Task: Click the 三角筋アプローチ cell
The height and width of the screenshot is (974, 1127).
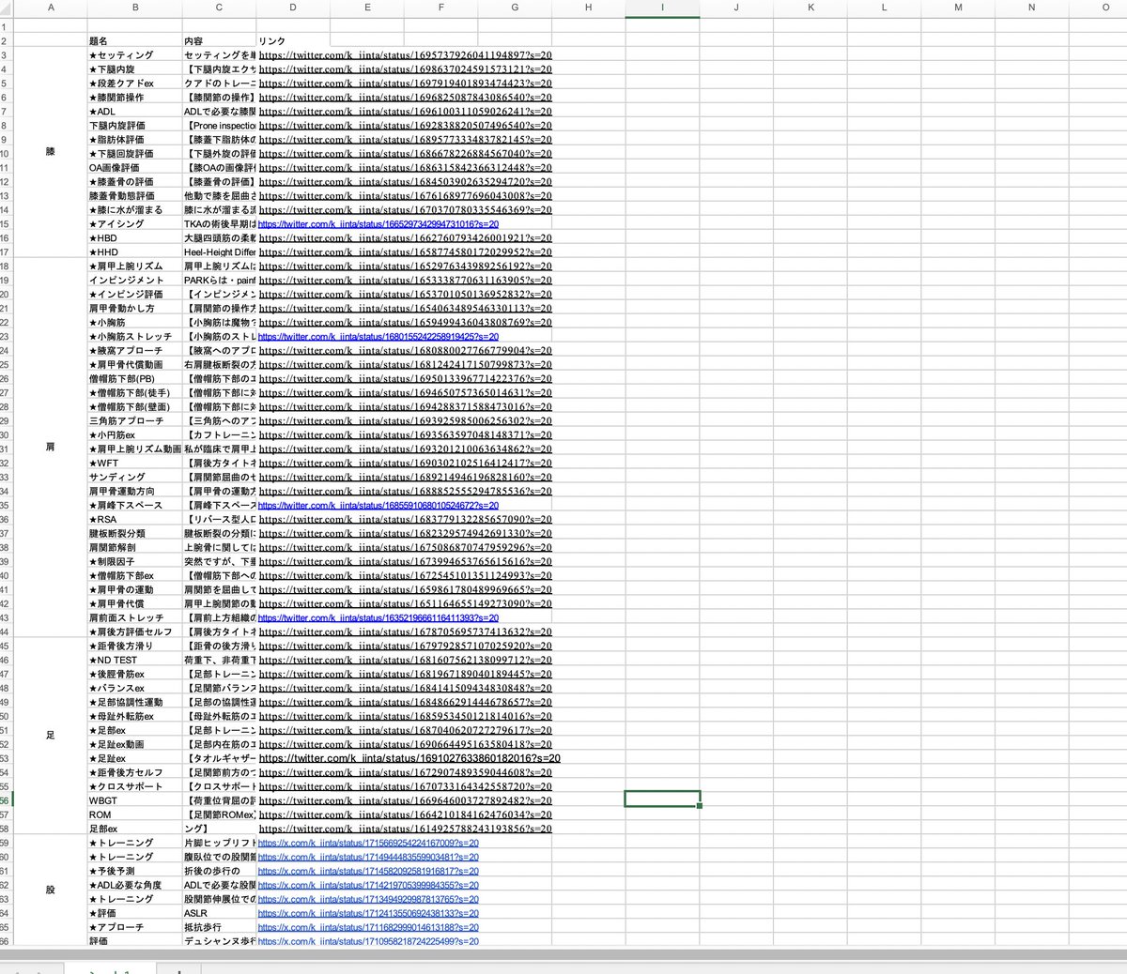Action: [135, 421]
